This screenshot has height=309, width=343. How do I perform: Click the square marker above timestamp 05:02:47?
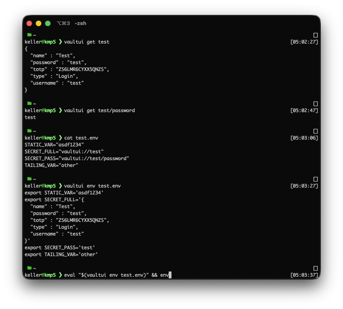[x=316, y=104]
